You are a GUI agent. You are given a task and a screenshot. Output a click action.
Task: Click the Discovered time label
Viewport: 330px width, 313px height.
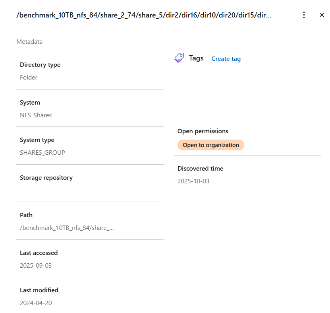[x=200, y=169]
